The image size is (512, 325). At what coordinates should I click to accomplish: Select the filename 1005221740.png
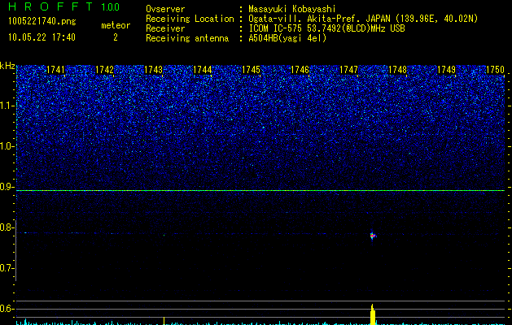point(42,21)
